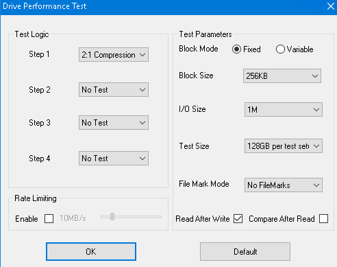Click the rate limiting slider thumb

click(x=112, y=216)
